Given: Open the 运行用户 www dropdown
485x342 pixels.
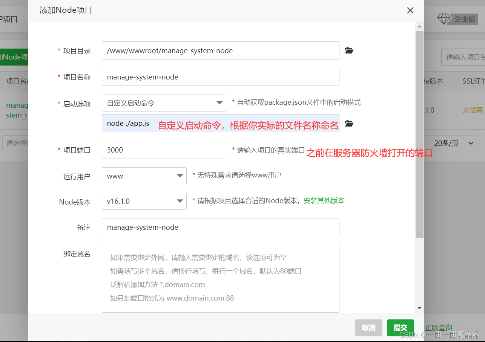Looking at the screenshot, I should (x=144, y=176).
